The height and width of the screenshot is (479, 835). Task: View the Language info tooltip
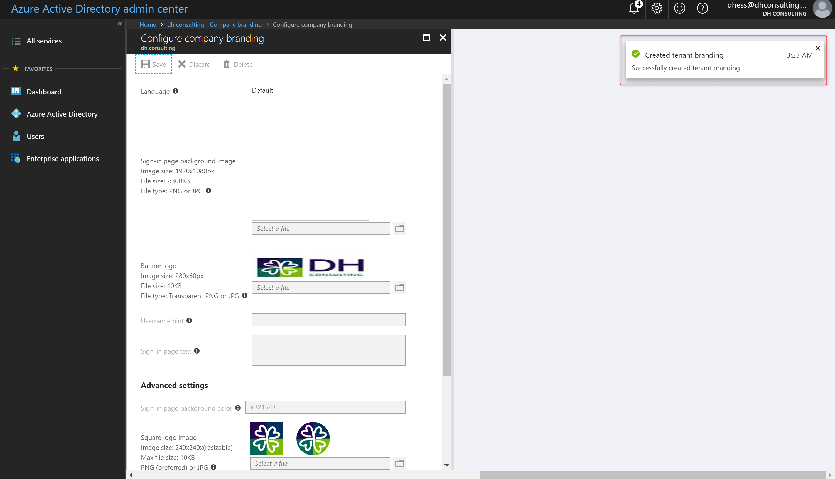click(x=175, y=91)
